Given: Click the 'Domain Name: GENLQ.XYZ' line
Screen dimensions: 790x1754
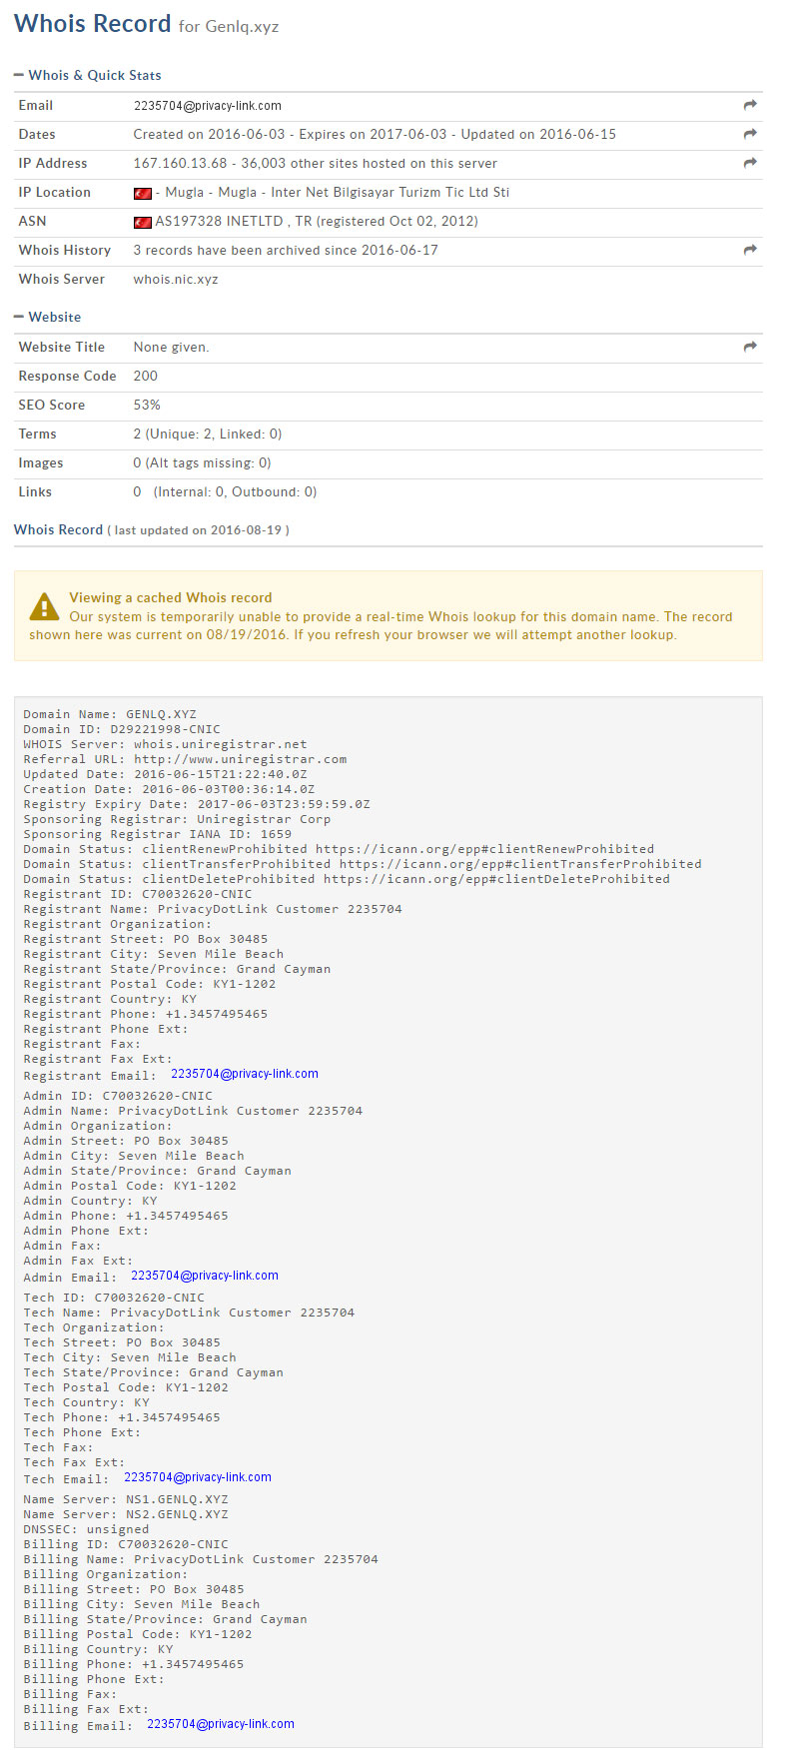Looking at the screenshot, I should point(110,714).
